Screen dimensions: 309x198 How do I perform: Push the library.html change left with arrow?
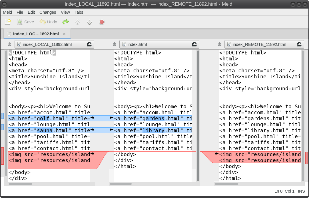tap(112, 130)
